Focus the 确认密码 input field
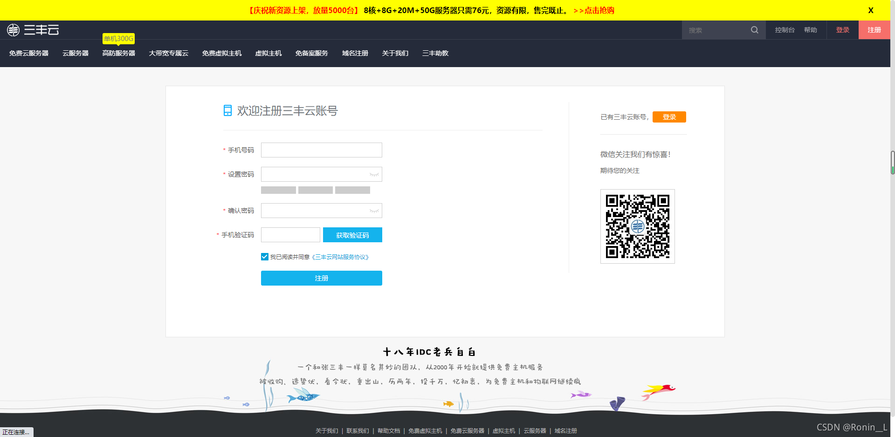 pos(322,211)
